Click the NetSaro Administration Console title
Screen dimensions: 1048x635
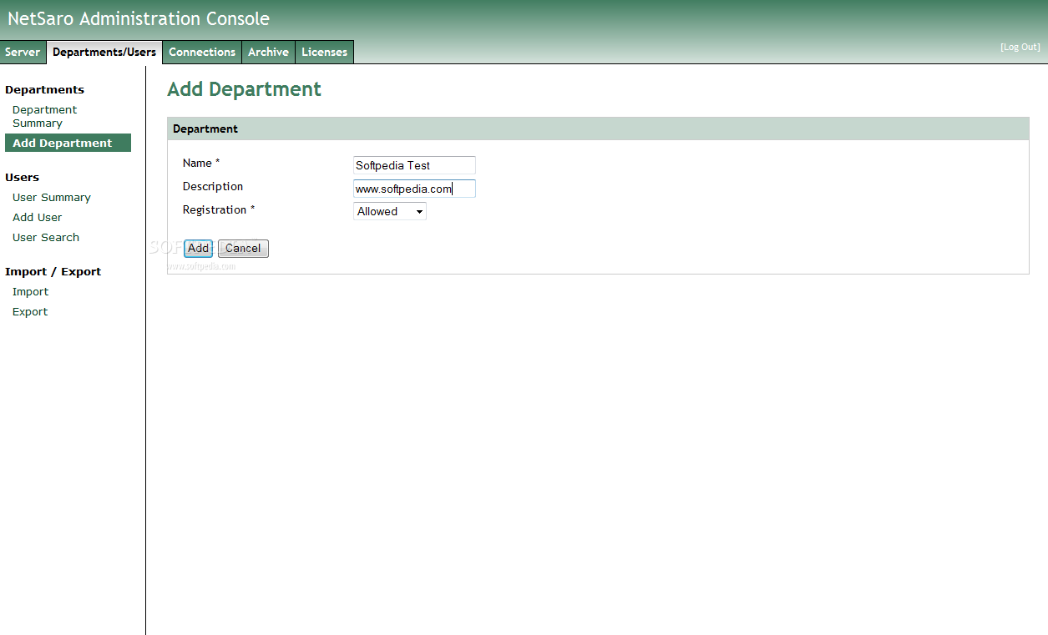(139, 19)
